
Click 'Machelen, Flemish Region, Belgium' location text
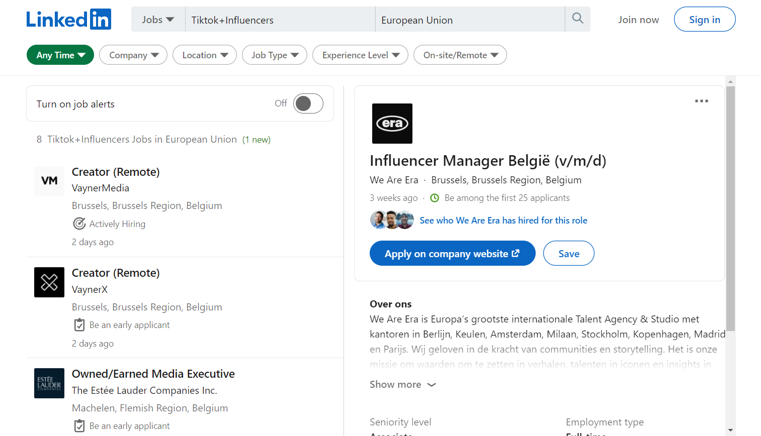click(x=150, y=408)
